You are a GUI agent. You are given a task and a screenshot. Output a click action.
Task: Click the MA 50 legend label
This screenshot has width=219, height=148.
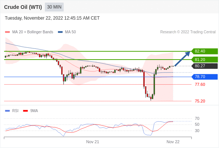point(71,32)
